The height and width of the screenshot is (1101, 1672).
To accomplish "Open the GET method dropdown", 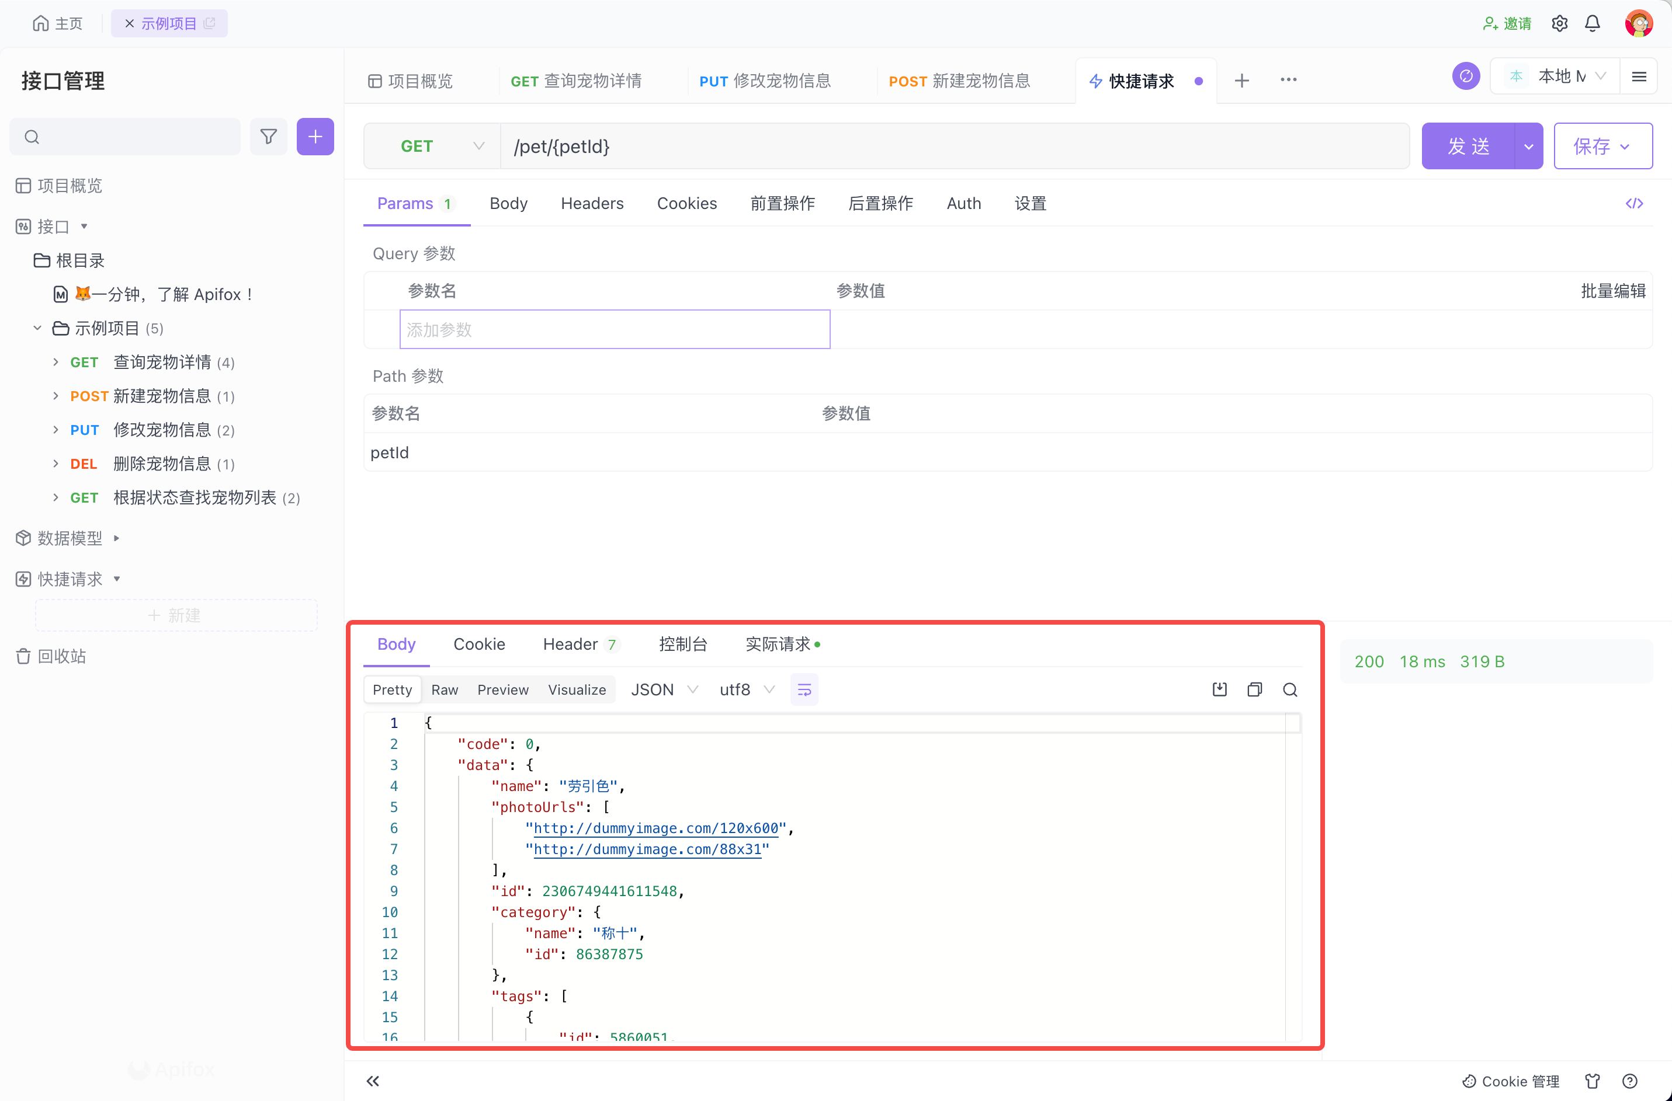I will click(x=432, y=146).
